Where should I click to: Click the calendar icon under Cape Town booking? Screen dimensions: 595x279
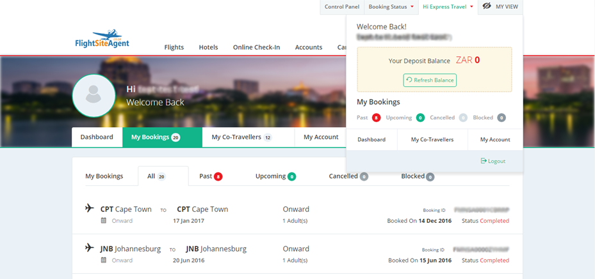tap(104, 221)
